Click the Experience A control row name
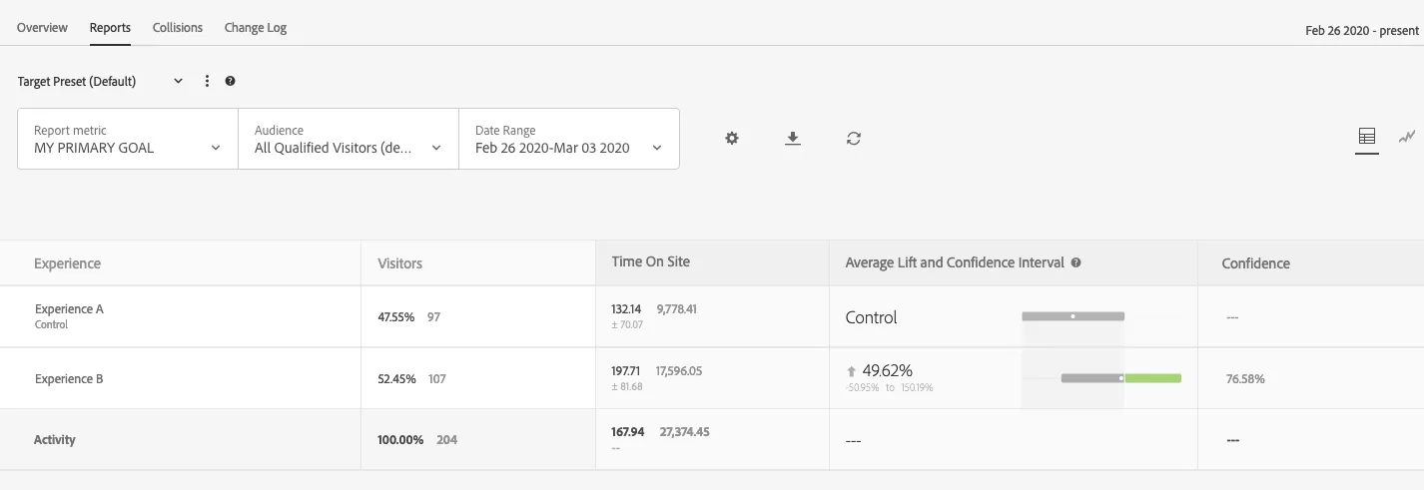 coord(69,315)
